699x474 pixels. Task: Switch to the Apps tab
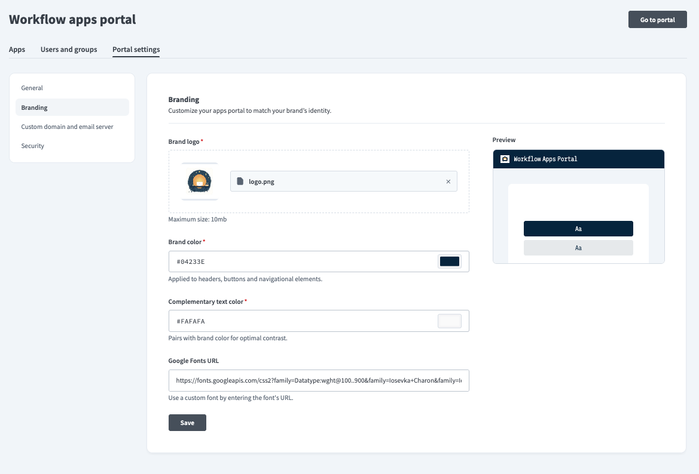17,50
